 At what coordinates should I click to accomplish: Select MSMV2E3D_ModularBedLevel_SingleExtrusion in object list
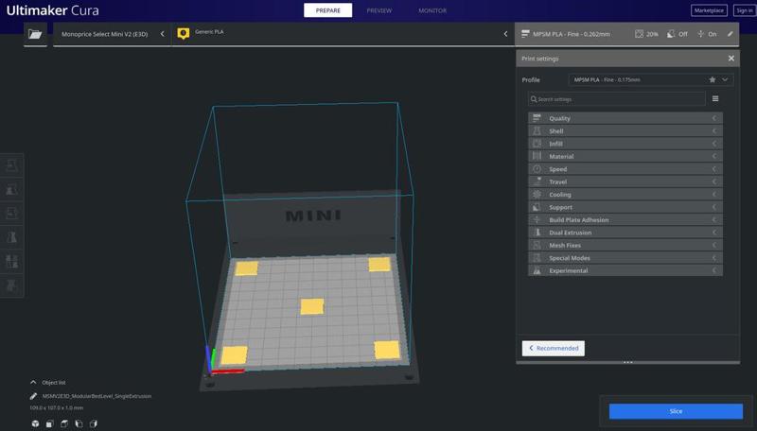click(97, 396)
